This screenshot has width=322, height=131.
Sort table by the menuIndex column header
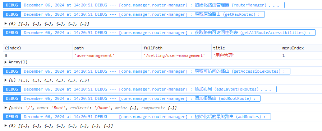(301, 48)
